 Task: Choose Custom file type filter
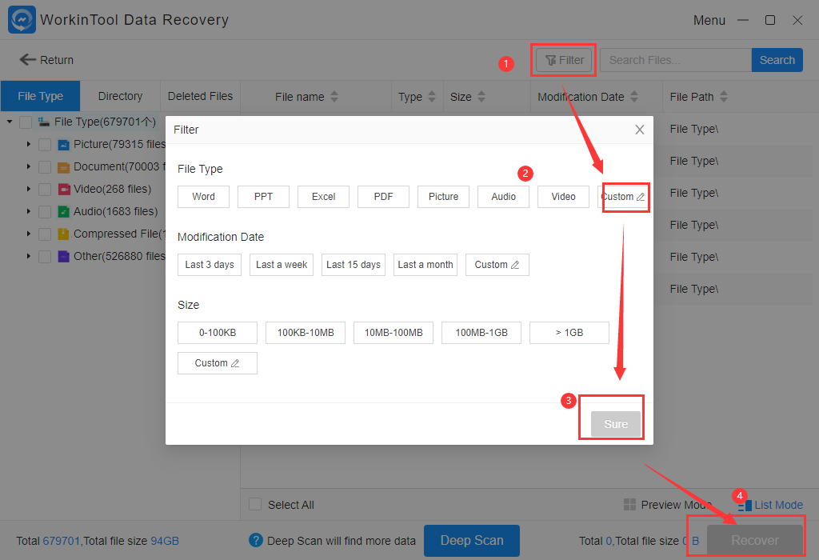(x=623, y=197)
